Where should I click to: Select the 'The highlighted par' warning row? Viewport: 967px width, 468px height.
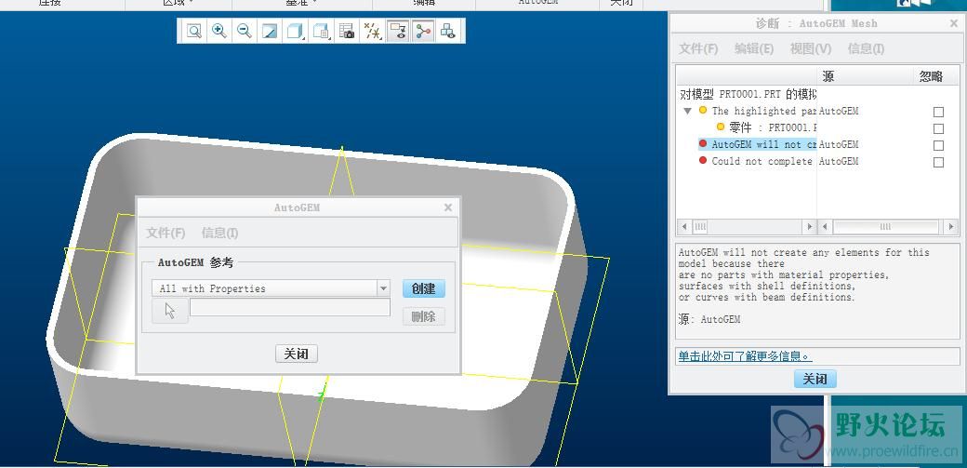(x=764, y=111)
